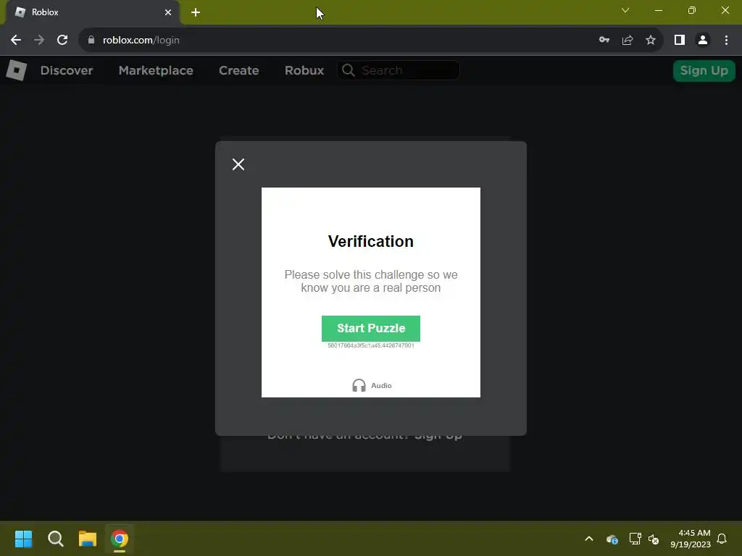Open the clock showing 4:45 AM
Screen dimensions: 742x556
691,539
